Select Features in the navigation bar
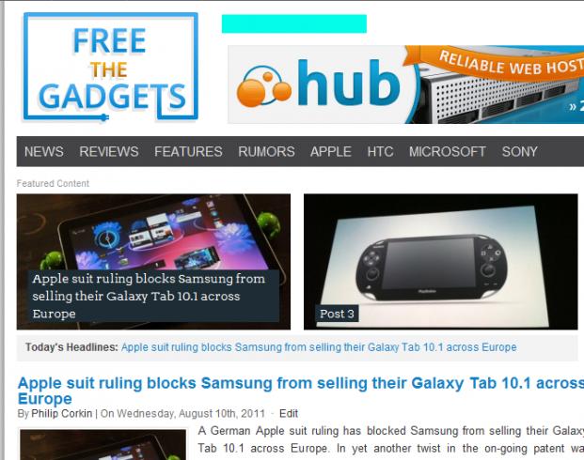The image size is (584, 460). [x=188, y=151]
